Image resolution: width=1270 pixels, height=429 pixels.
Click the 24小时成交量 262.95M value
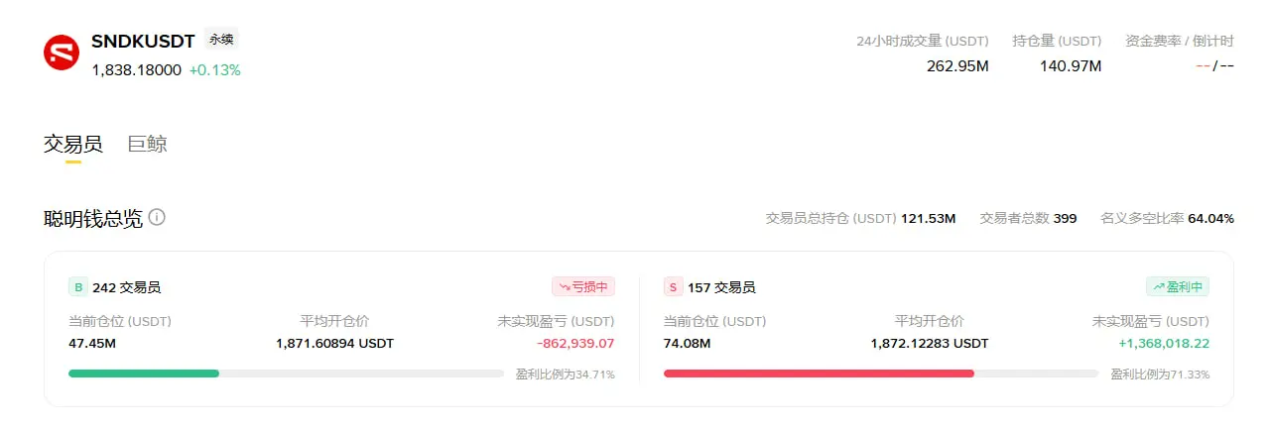click(957, 66)
